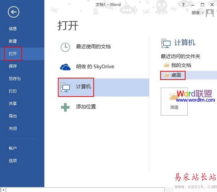Select 胡俊 的 SkyDrive location
Screen dimensions: 217x192
click(x=95, y=67)
